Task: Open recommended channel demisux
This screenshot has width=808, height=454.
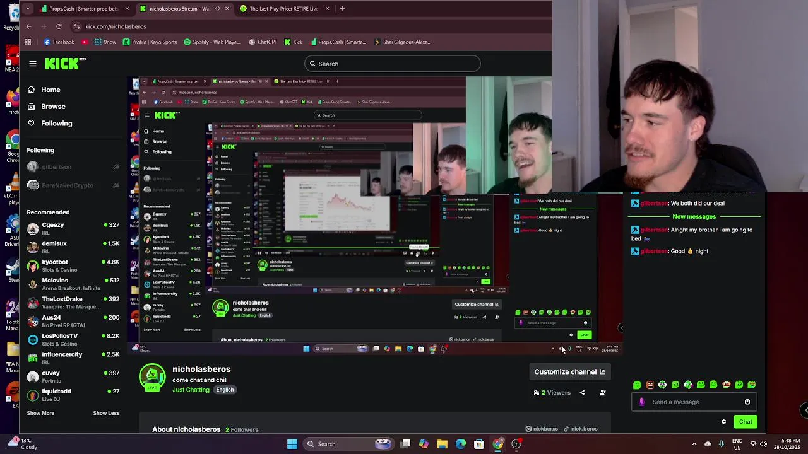Action: [73, 247]
